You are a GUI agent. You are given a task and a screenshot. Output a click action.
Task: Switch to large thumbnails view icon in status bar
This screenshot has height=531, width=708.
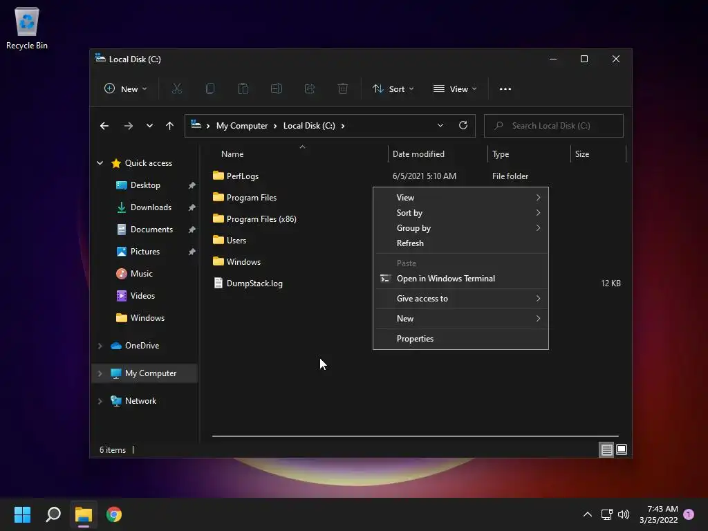tap(622, 449)
